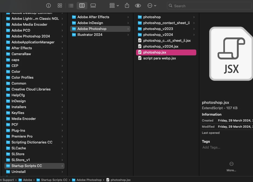Click the Get Info toolbar icon

pyautogui.click(x=48, y=6)
